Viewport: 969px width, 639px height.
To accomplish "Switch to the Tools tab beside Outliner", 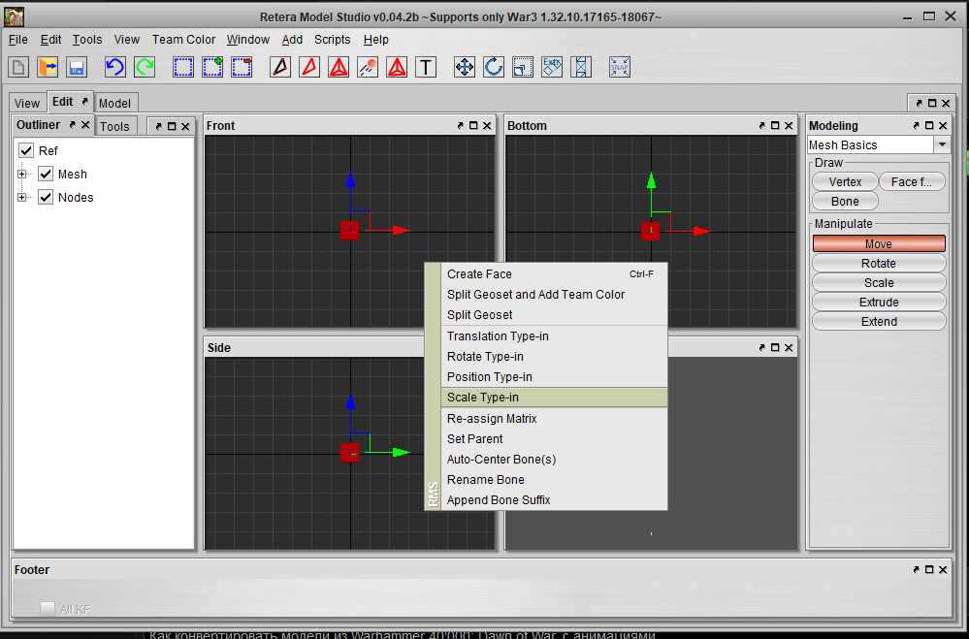I will click(115, 127).
